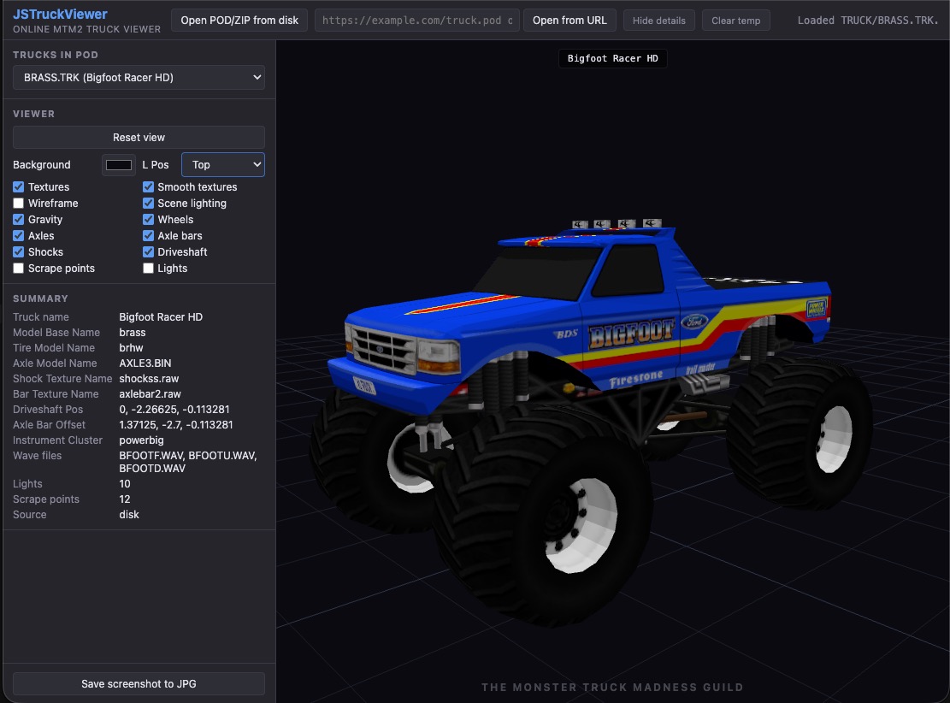Viewport: 950px width, 703px height.
Task: Click the axlebar2.raw texture value
Action: pyautogui.click(x=150, y=394)
